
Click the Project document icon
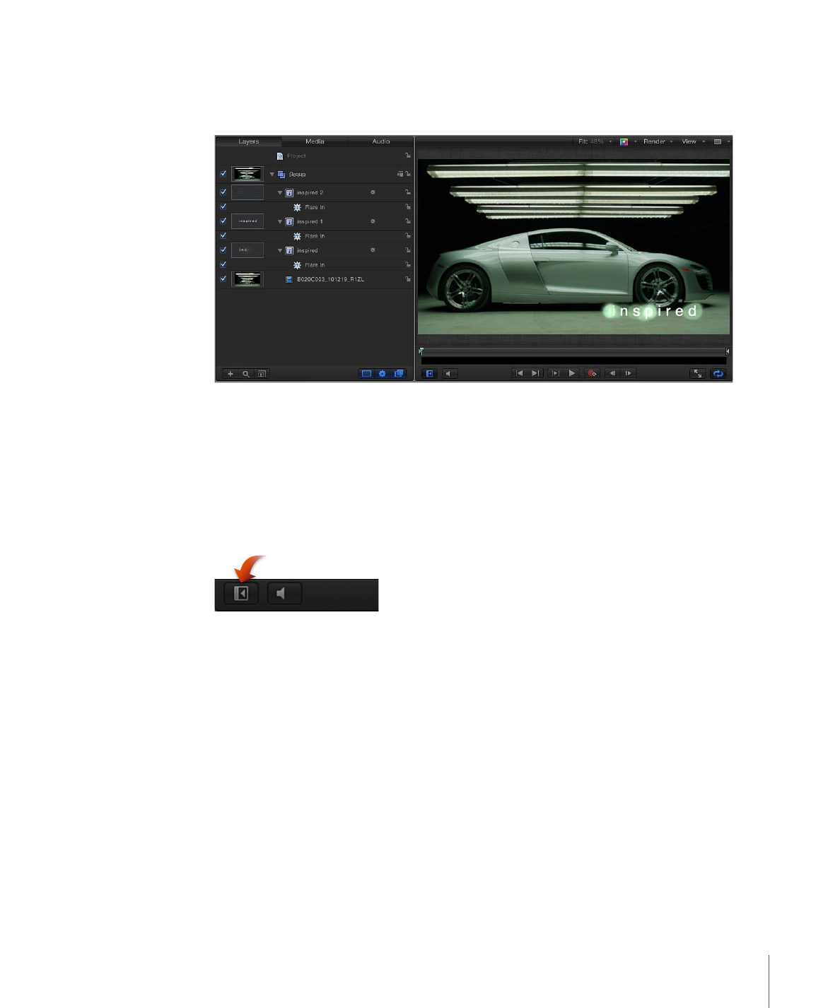280,156
